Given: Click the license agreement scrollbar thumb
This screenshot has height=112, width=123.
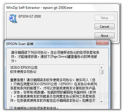Looking at the screenshot, I should pyautogui.click(x=101, y=72).
